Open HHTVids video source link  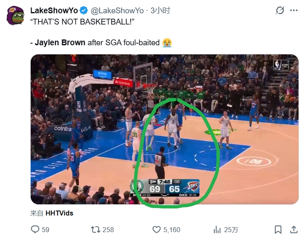[x=59, y=213]
